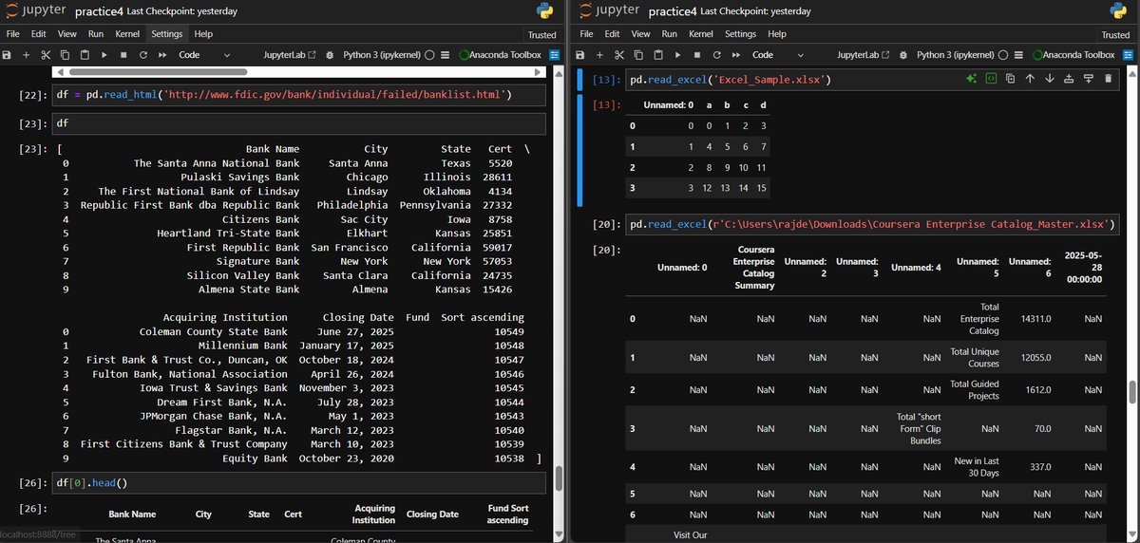The height and width of the screenshot is (543, 1140).
Task: Move cell 13 down
Action: click(x=1049, y=79)
